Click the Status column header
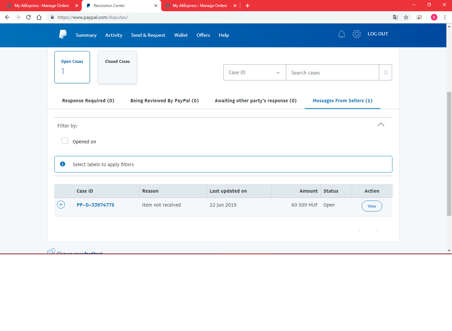 click(331, 191)
